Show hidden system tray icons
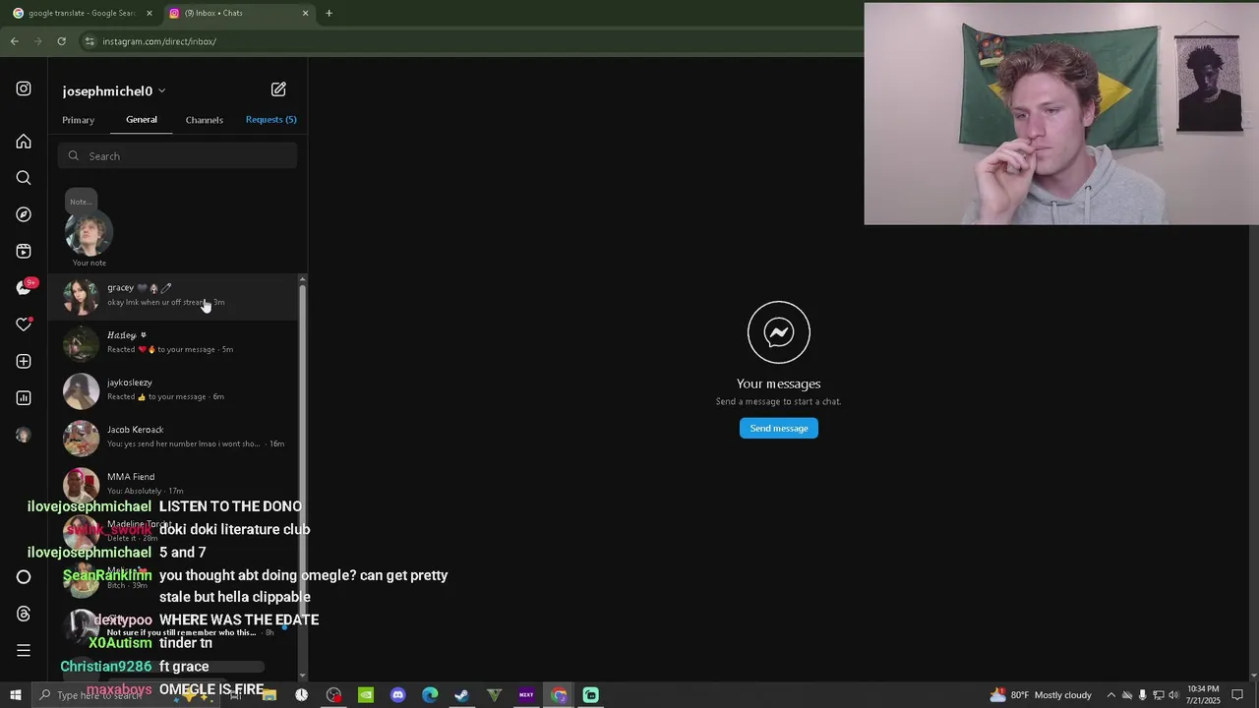 click(1111, 695)
